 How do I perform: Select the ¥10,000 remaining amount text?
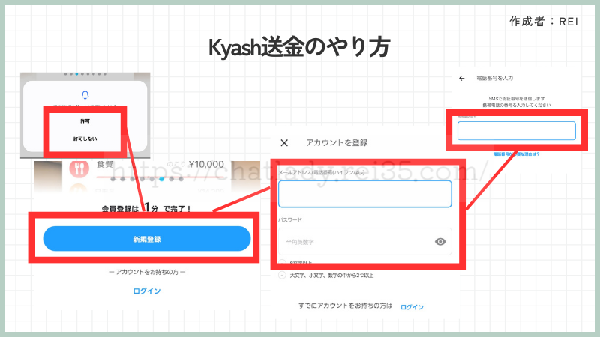pos(206,164)
